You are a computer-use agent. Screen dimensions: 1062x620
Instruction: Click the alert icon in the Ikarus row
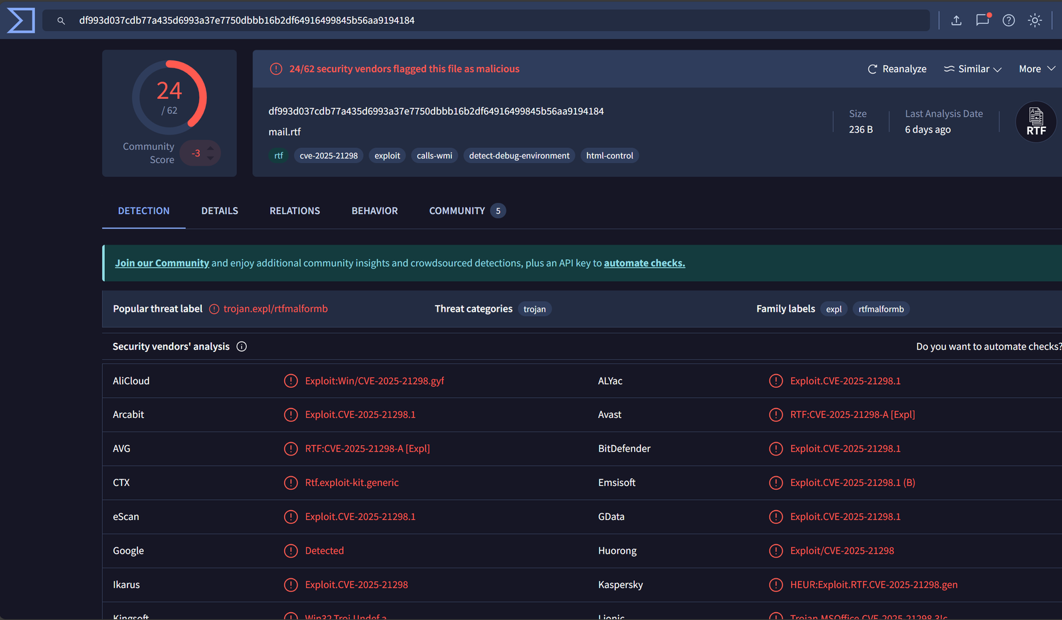pos(291,585)
